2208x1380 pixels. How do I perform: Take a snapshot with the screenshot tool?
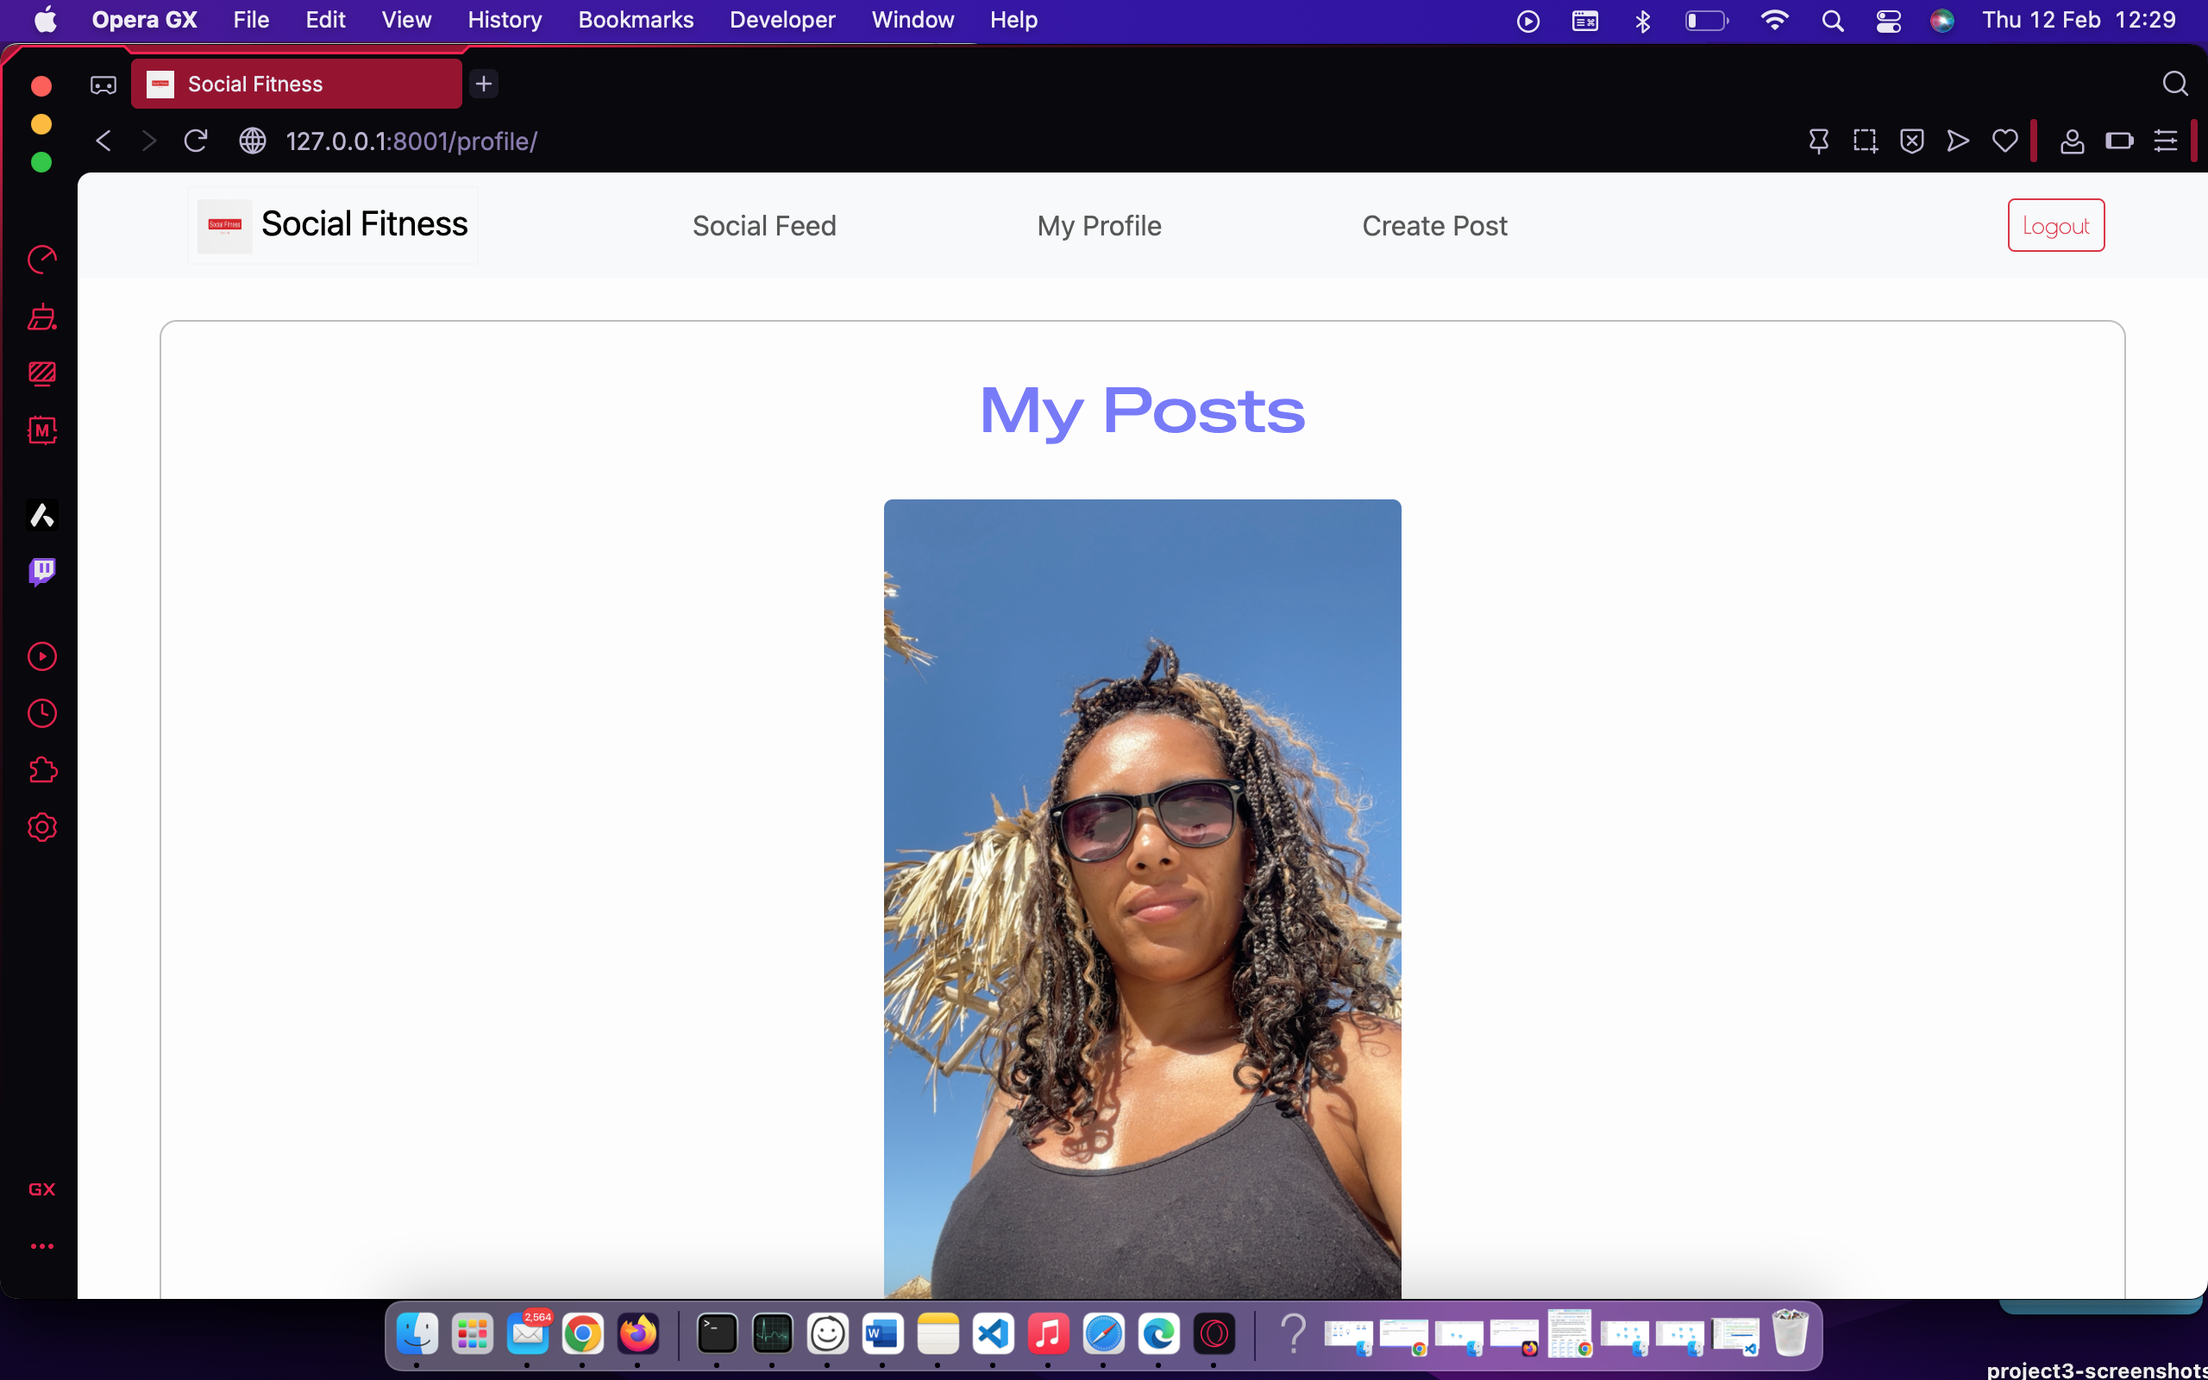(1866, 141)
